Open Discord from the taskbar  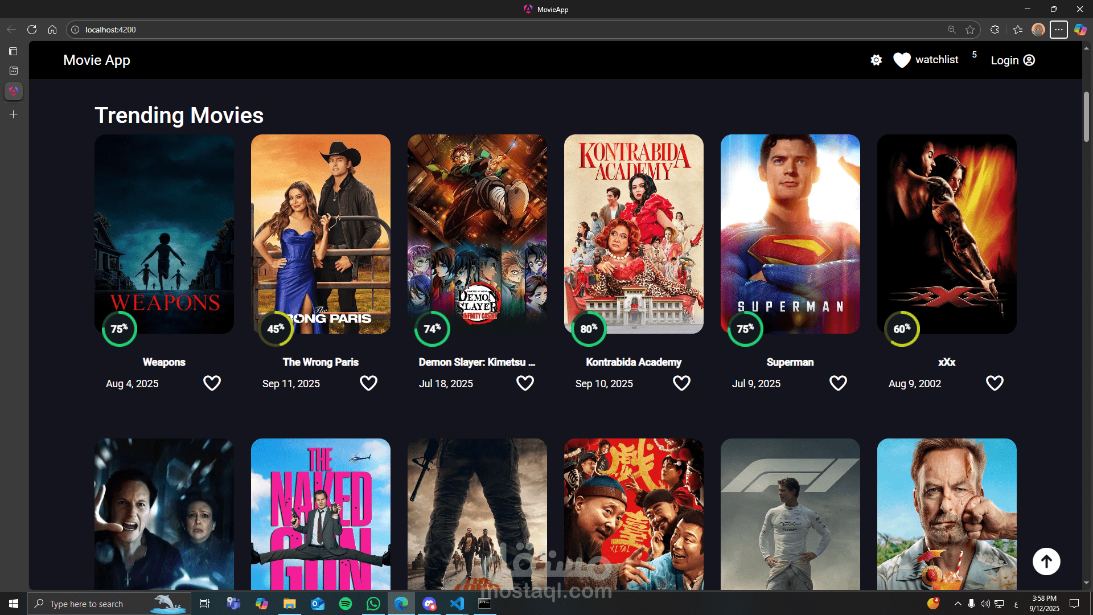pyautogui.click(x=429, y=604)
